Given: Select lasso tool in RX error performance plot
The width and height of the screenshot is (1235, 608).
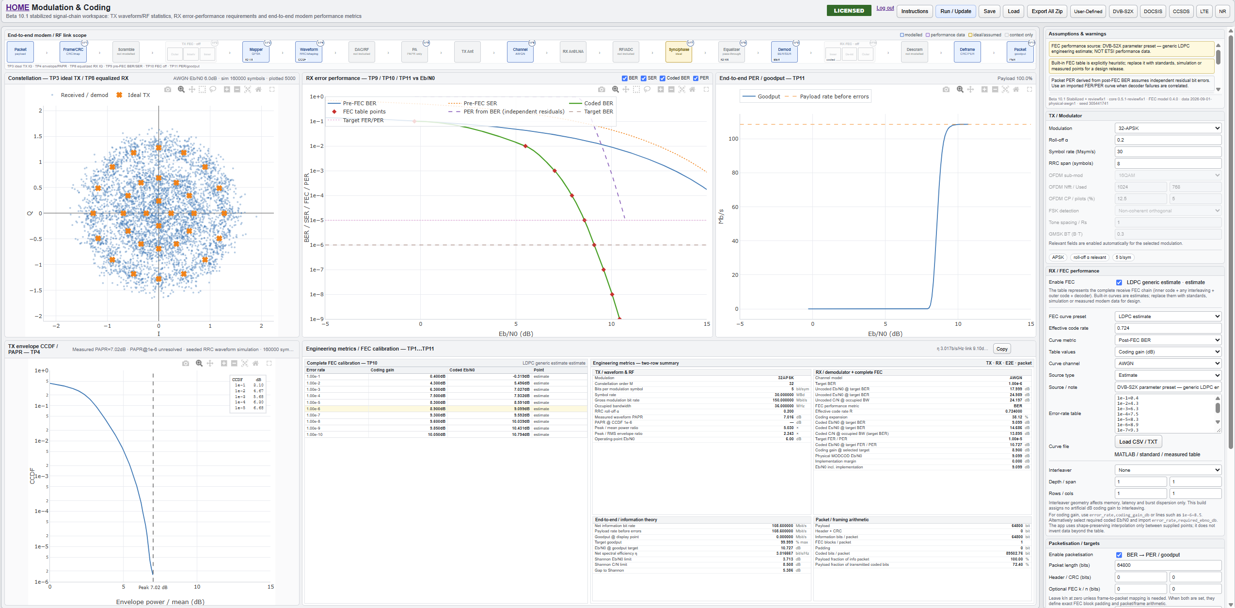Looking at the screenshot, I should point(647,89).
